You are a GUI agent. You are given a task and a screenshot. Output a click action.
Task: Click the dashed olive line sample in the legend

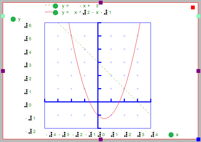click(x=49, y=5)
